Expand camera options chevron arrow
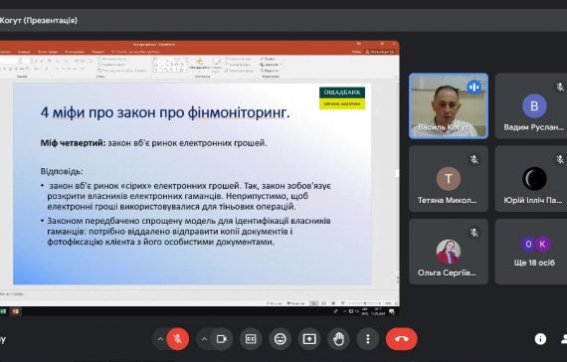This screenshot has height=362, width=567. pyautogui.click(x=204, y=339)
